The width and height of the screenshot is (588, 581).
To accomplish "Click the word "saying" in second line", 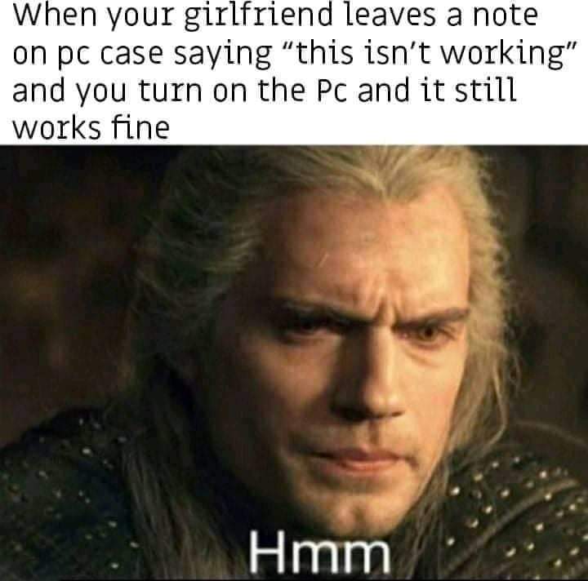I will (x=222, y=55).
